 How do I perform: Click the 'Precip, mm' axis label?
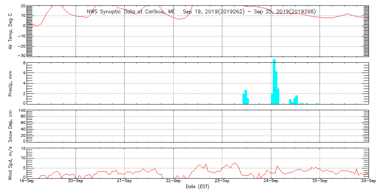(11, 82)
